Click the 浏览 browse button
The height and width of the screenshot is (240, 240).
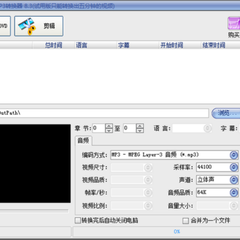(225, 113)
